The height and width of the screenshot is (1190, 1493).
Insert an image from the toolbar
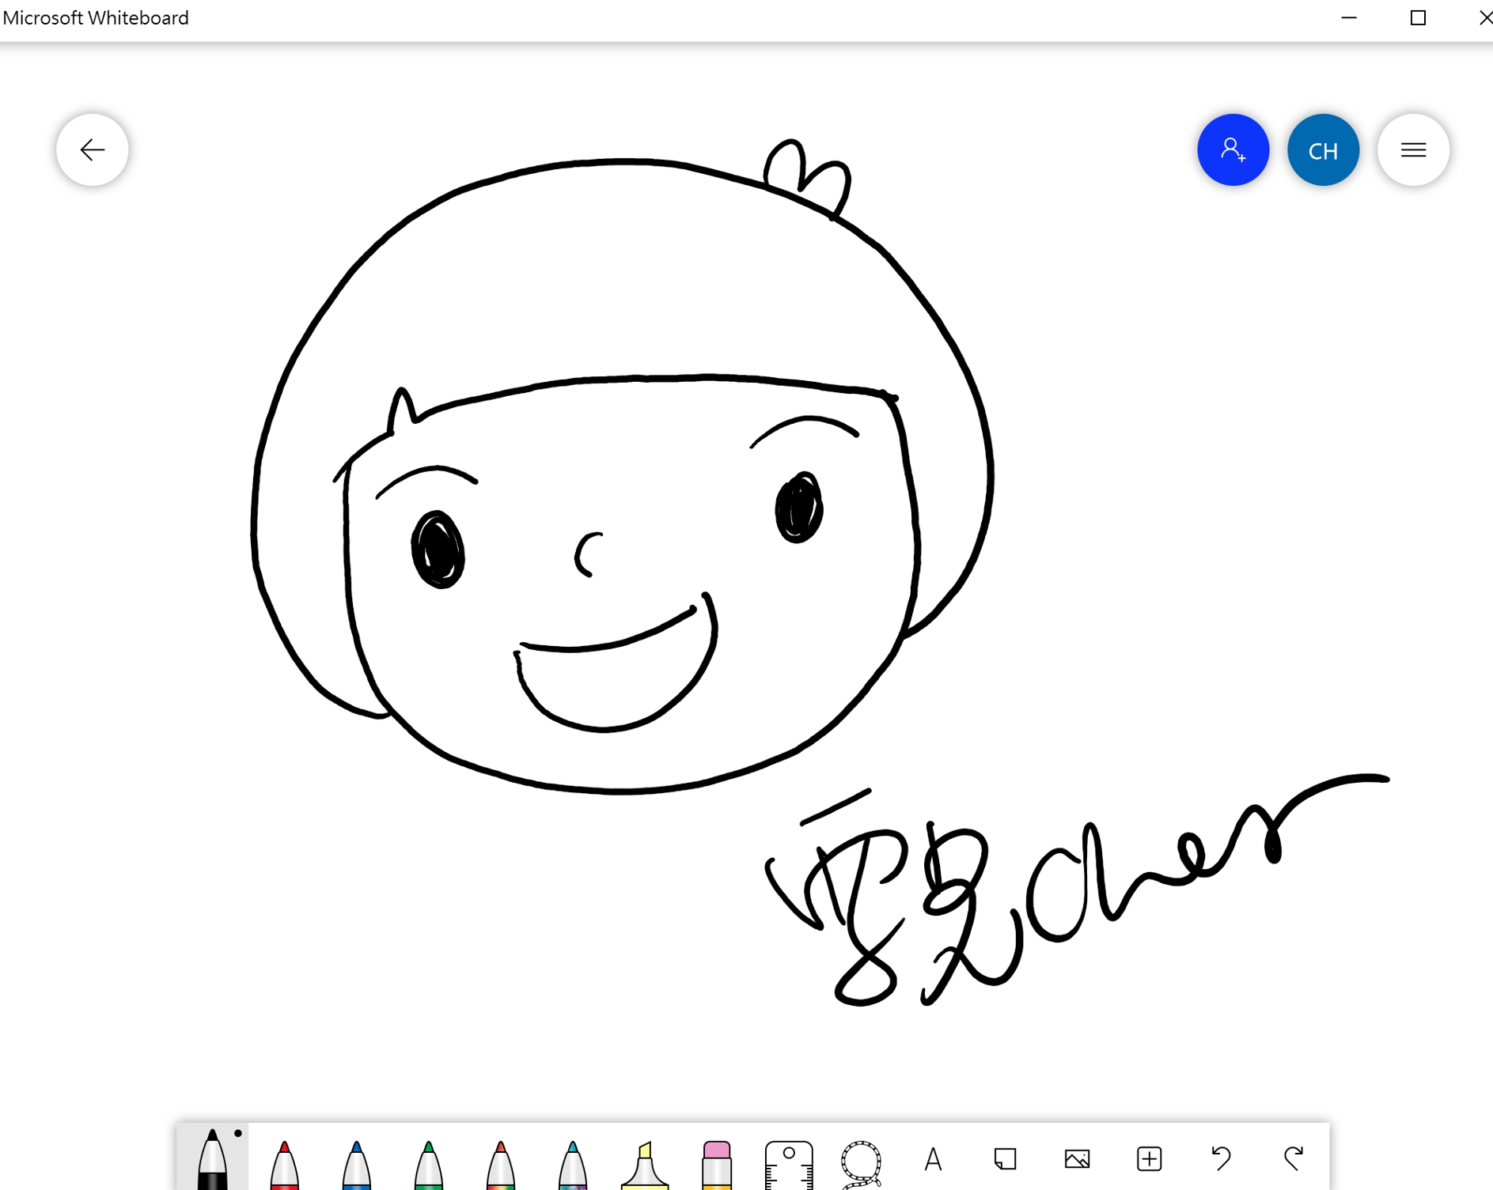click(1077, 1159)
